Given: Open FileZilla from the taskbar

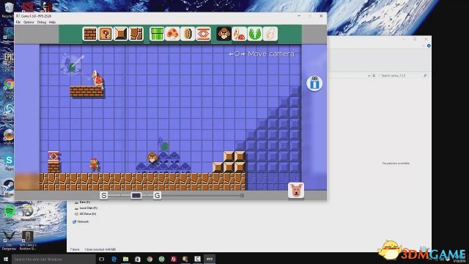Looking at the screenshot, I should pyautogui.click(x=174, y=259).
